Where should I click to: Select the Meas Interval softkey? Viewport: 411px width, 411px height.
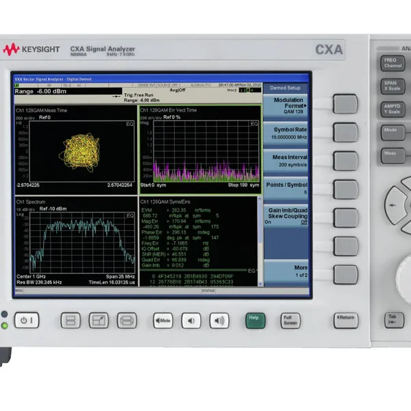point(286,161)
